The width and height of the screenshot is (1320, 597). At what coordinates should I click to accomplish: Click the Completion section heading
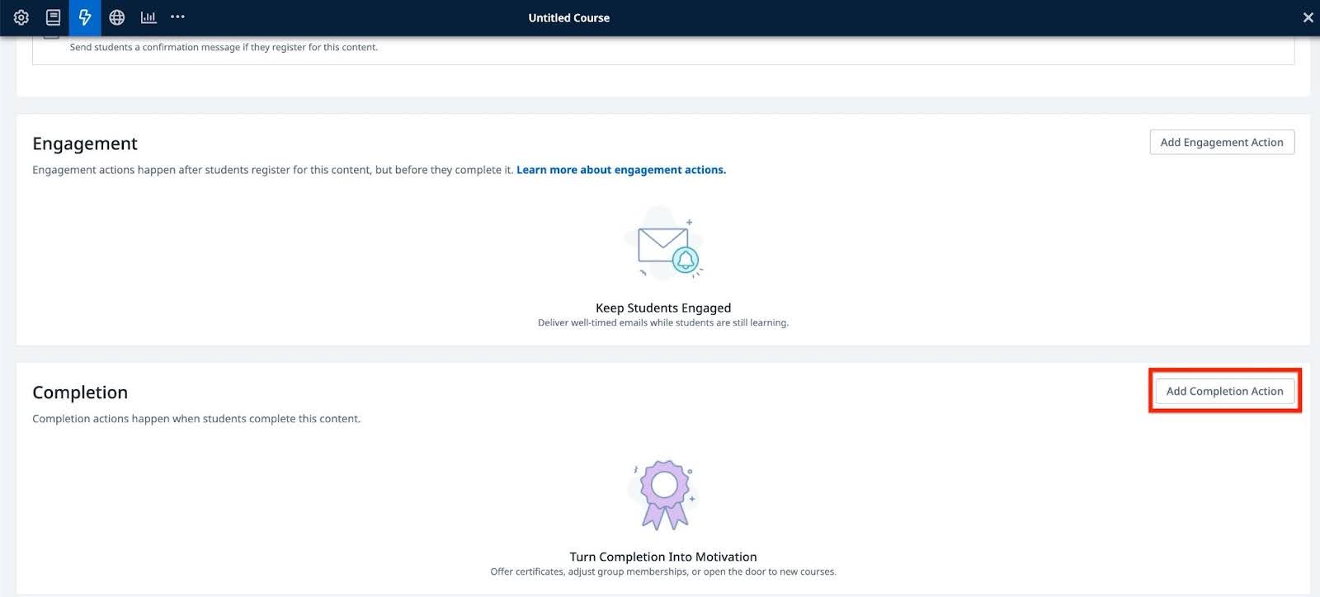coord(80,393)
